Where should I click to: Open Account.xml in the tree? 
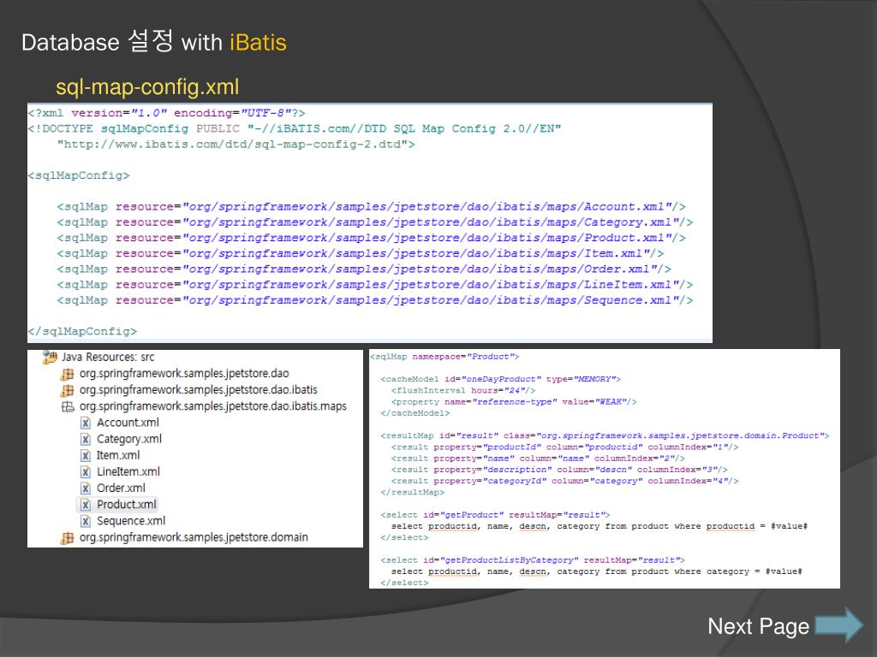pos(128,423)
